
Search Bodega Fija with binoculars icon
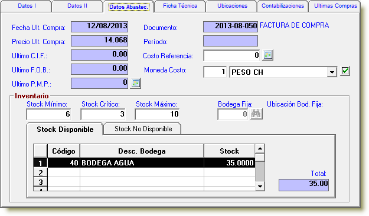coord(256,114)
